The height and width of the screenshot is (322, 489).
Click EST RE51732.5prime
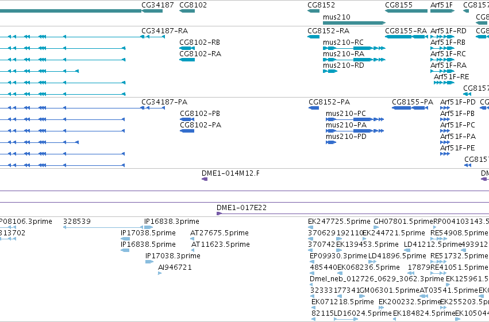pyautogui.click(x=459, y=257)
